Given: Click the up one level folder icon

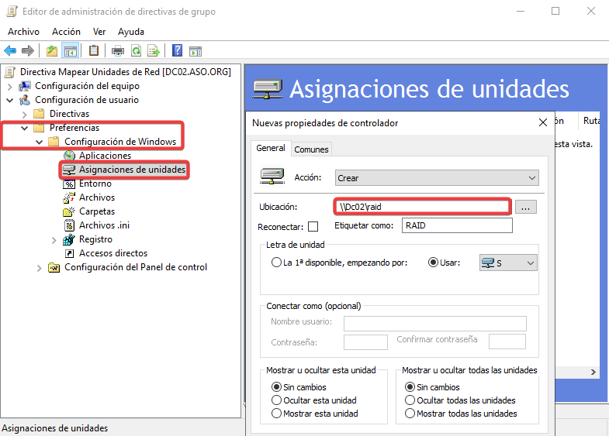Looking at the screenshot, I should coord(52,51).
